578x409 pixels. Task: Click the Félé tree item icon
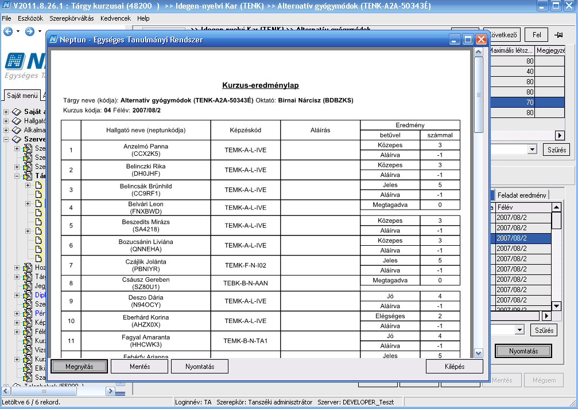pos(28,332)
